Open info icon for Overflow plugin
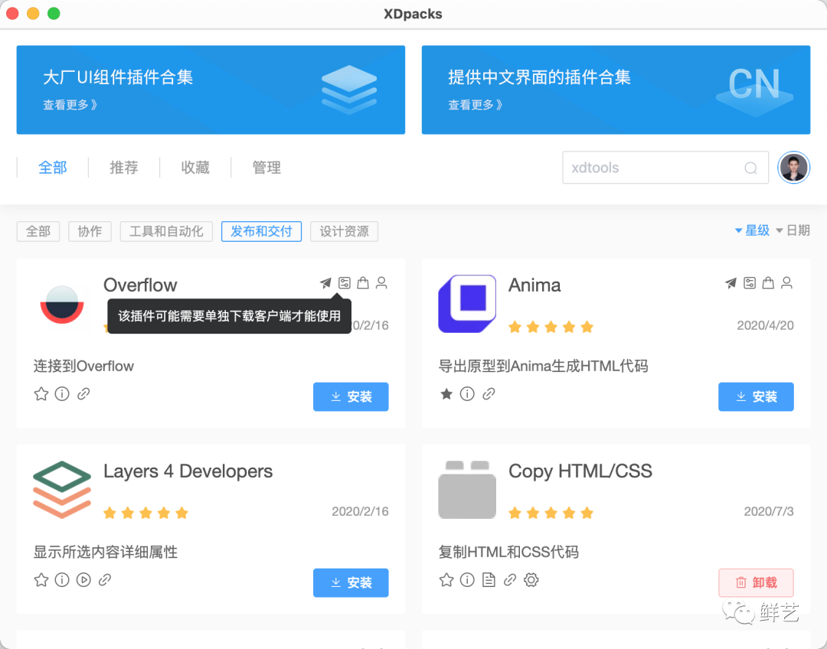Screen dimensions: 827x649 (x=62, y=394)
